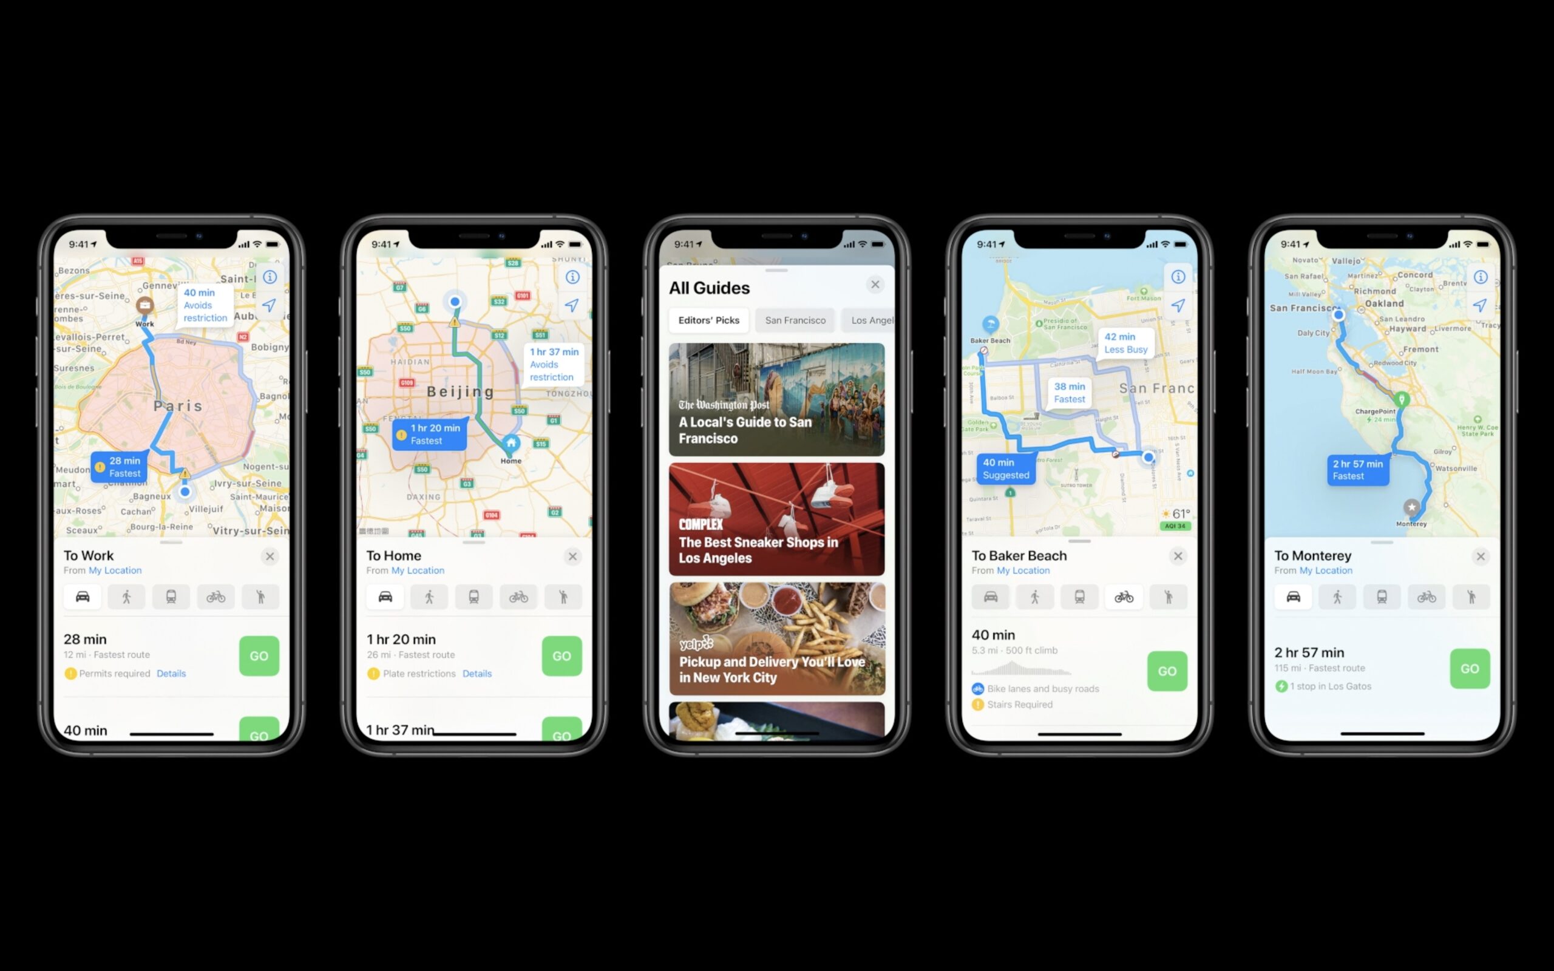
Task: Tap the accessibility/wheelchair icon on Paris map
Action: coord(259,597)
